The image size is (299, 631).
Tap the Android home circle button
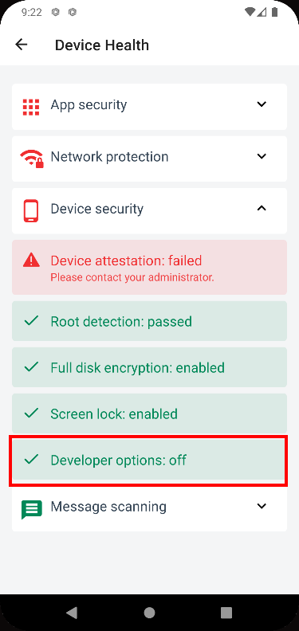point(150,613)
